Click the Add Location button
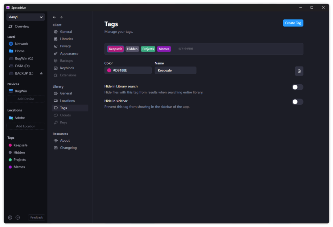This screenshot has height=227, width=333. coord(26,126)
